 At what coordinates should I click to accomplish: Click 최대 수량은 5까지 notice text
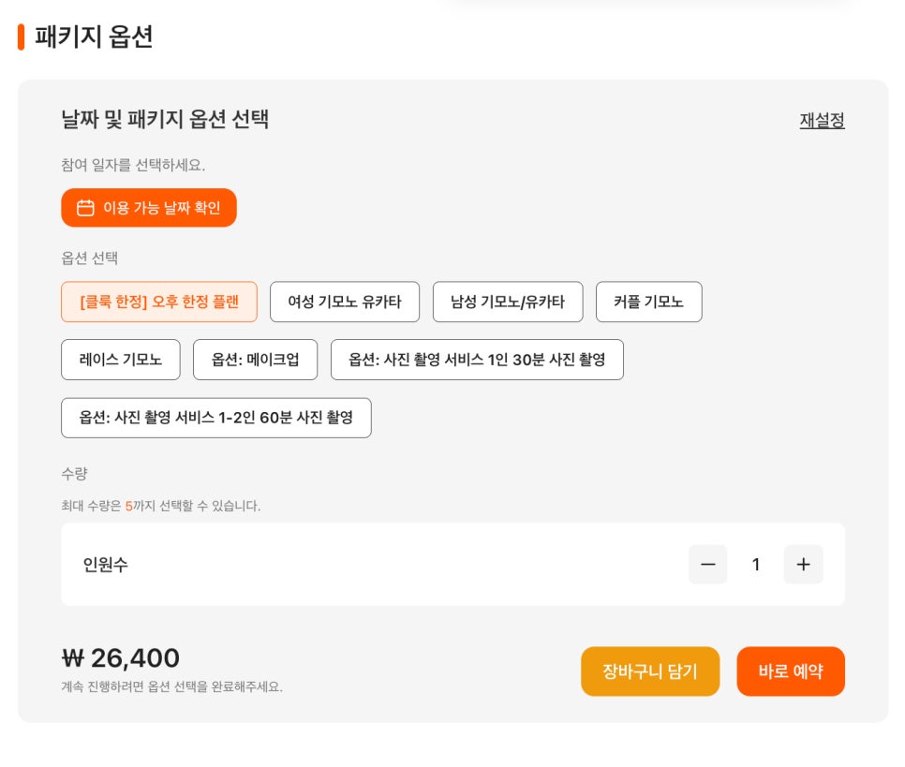(x=161, y=506)
